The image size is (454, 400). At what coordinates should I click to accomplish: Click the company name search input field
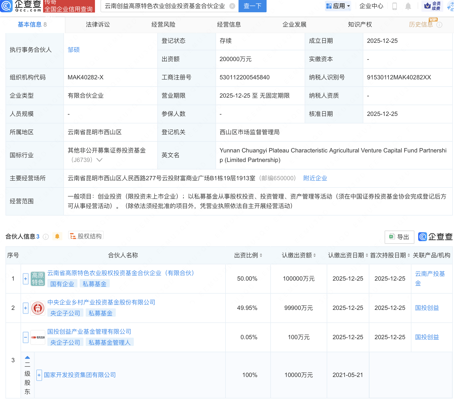165,6
